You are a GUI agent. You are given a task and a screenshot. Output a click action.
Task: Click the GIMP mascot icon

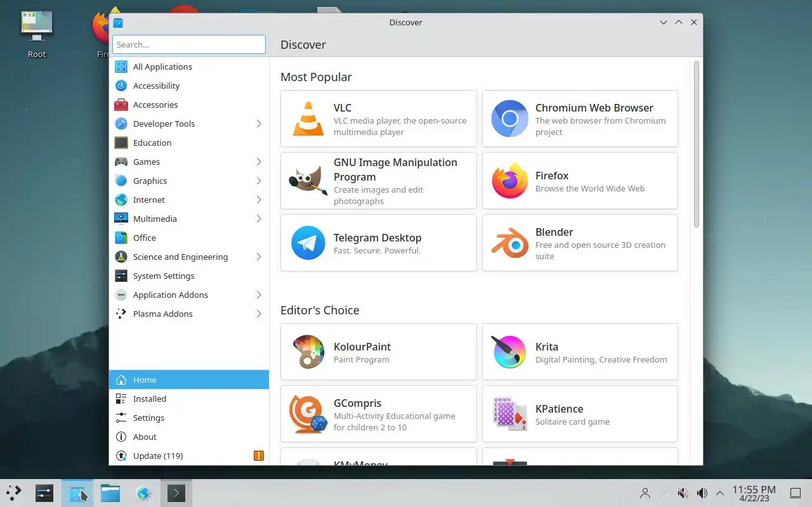point(308,181)
